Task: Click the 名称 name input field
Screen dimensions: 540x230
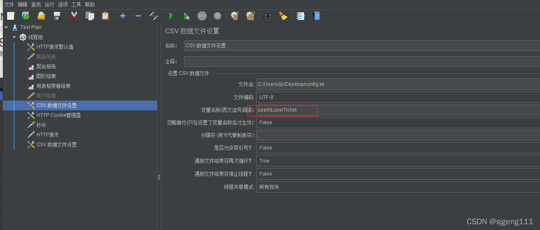Action: pyautogui.click(x=362, y=46)
